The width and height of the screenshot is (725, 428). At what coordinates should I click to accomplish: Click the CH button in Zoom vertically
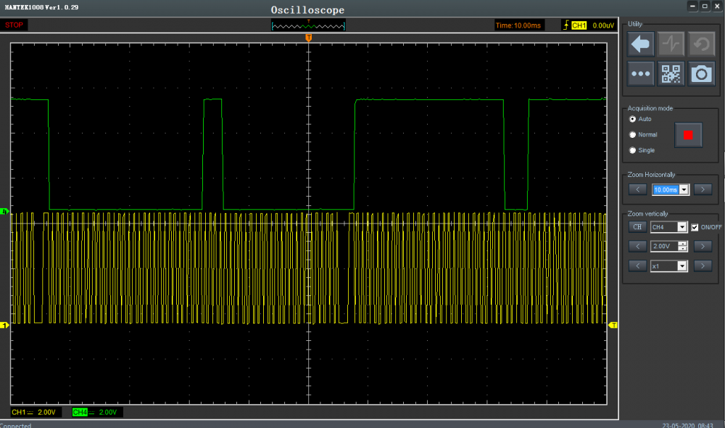pyautogui.click(x=637, y=227)
